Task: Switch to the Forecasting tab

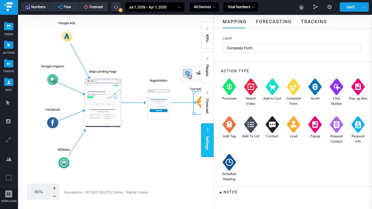Action: click(x=273, y=21)
